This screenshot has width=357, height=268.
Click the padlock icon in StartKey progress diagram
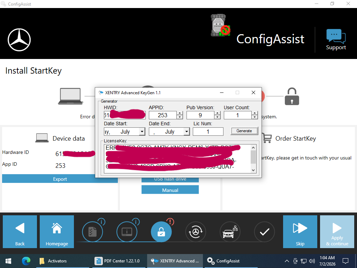click(292, 96)
